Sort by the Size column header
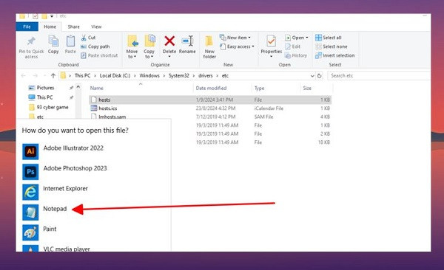Viewport: 444px width, 270px height. pyautogui.click(x=307, y=88)
